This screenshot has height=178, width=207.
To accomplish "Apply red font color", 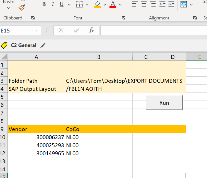I will coord(113,4).
